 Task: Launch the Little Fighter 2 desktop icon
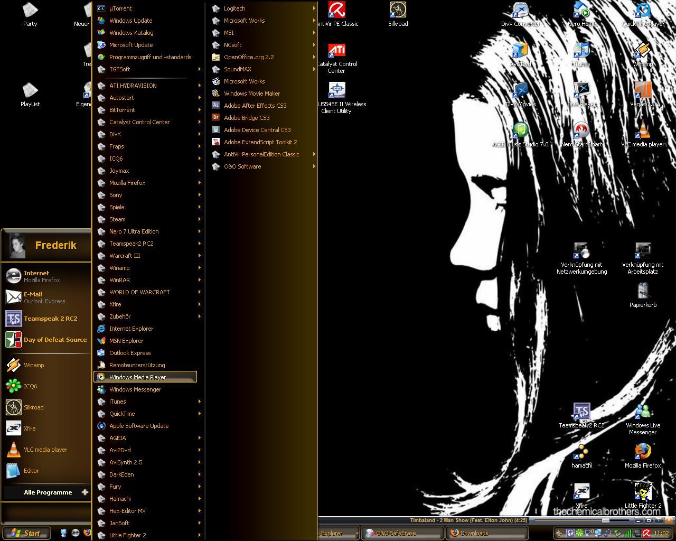click(x=643, y=492)
